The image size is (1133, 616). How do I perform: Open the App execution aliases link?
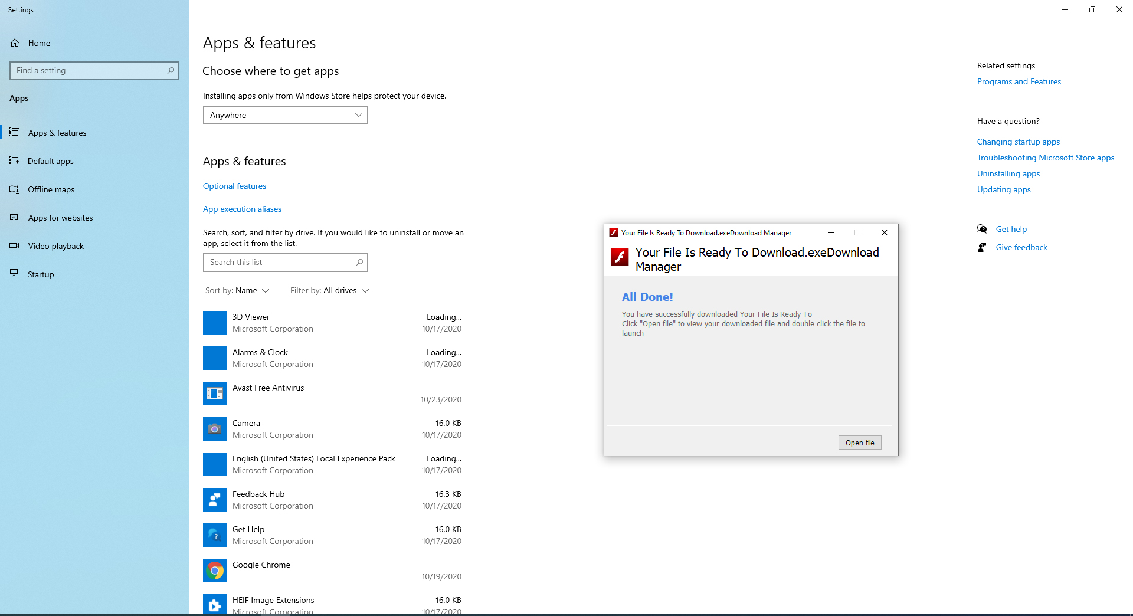[243, 209]
